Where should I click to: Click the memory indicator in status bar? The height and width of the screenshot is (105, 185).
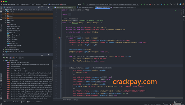click(179, 104)
